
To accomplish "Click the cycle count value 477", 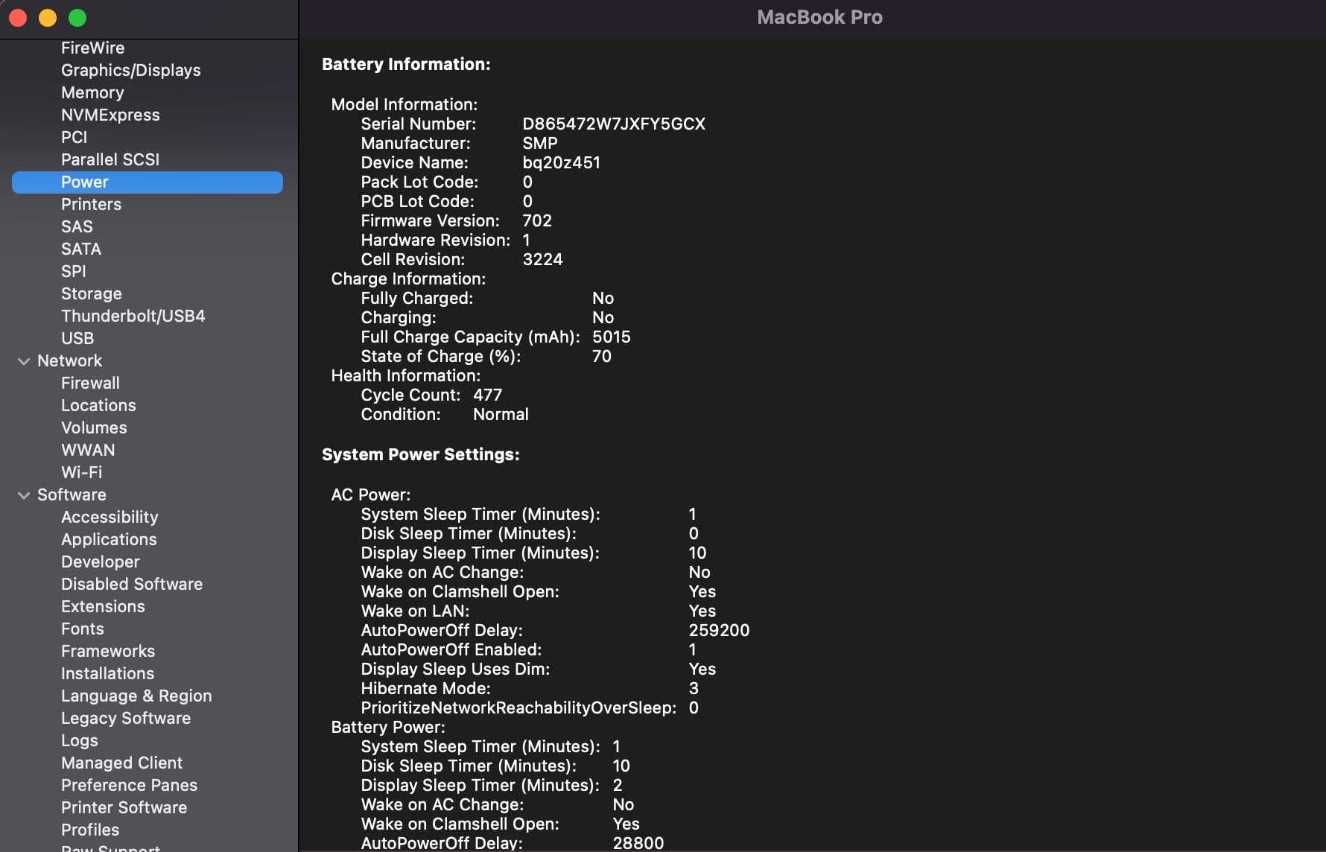I will pos(488,395).
